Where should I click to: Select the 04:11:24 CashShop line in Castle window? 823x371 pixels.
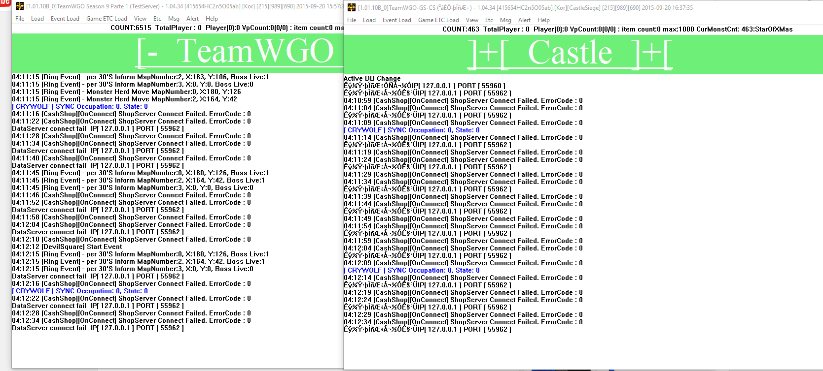(463, 159)
